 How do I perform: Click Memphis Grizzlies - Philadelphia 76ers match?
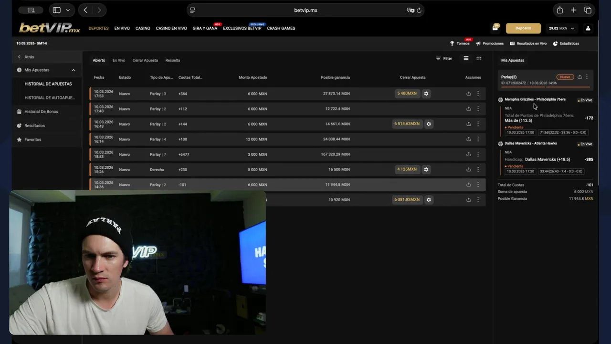(x=535, y=99)
